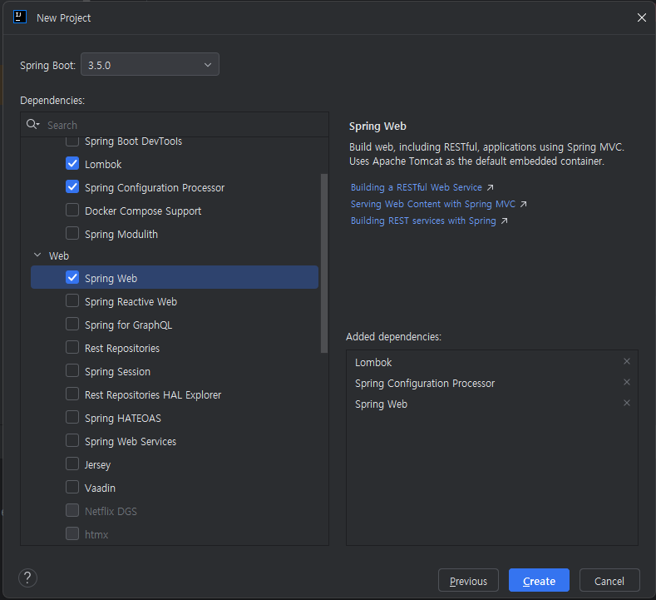Screen dimensions: 656x600
Task: Click the Previous button
Action: point(468,580)
